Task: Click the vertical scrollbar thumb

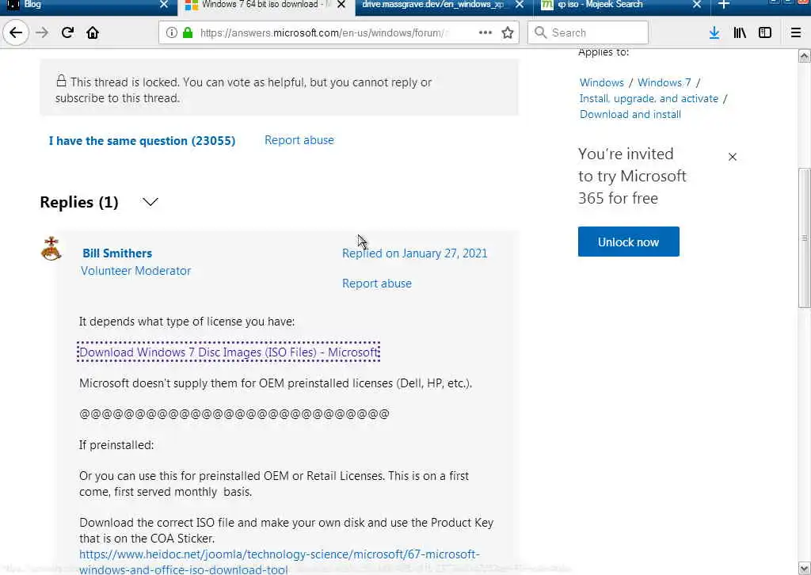Action: coord(805,238)
